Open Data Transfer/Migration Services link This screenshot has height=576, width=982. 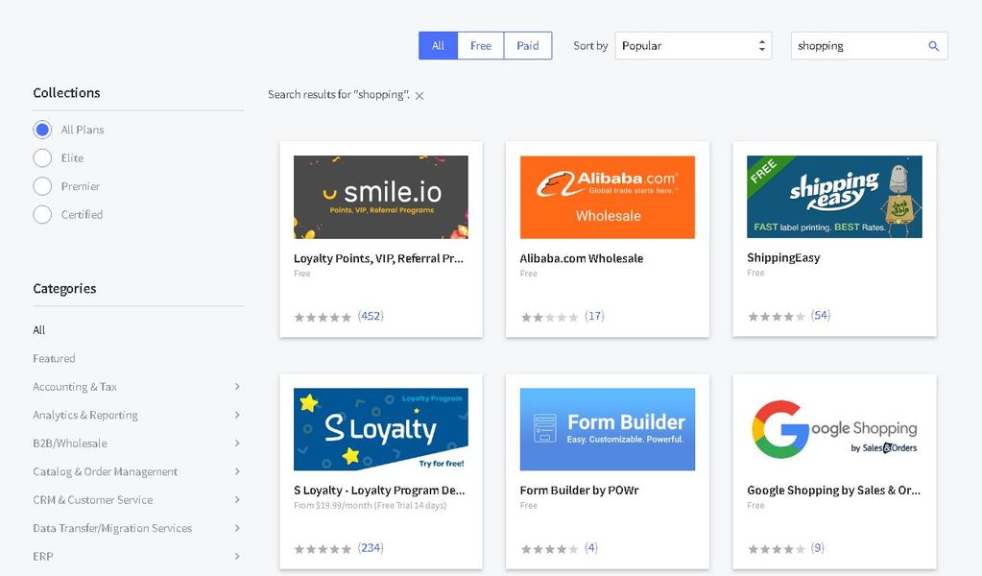[112, 528]
